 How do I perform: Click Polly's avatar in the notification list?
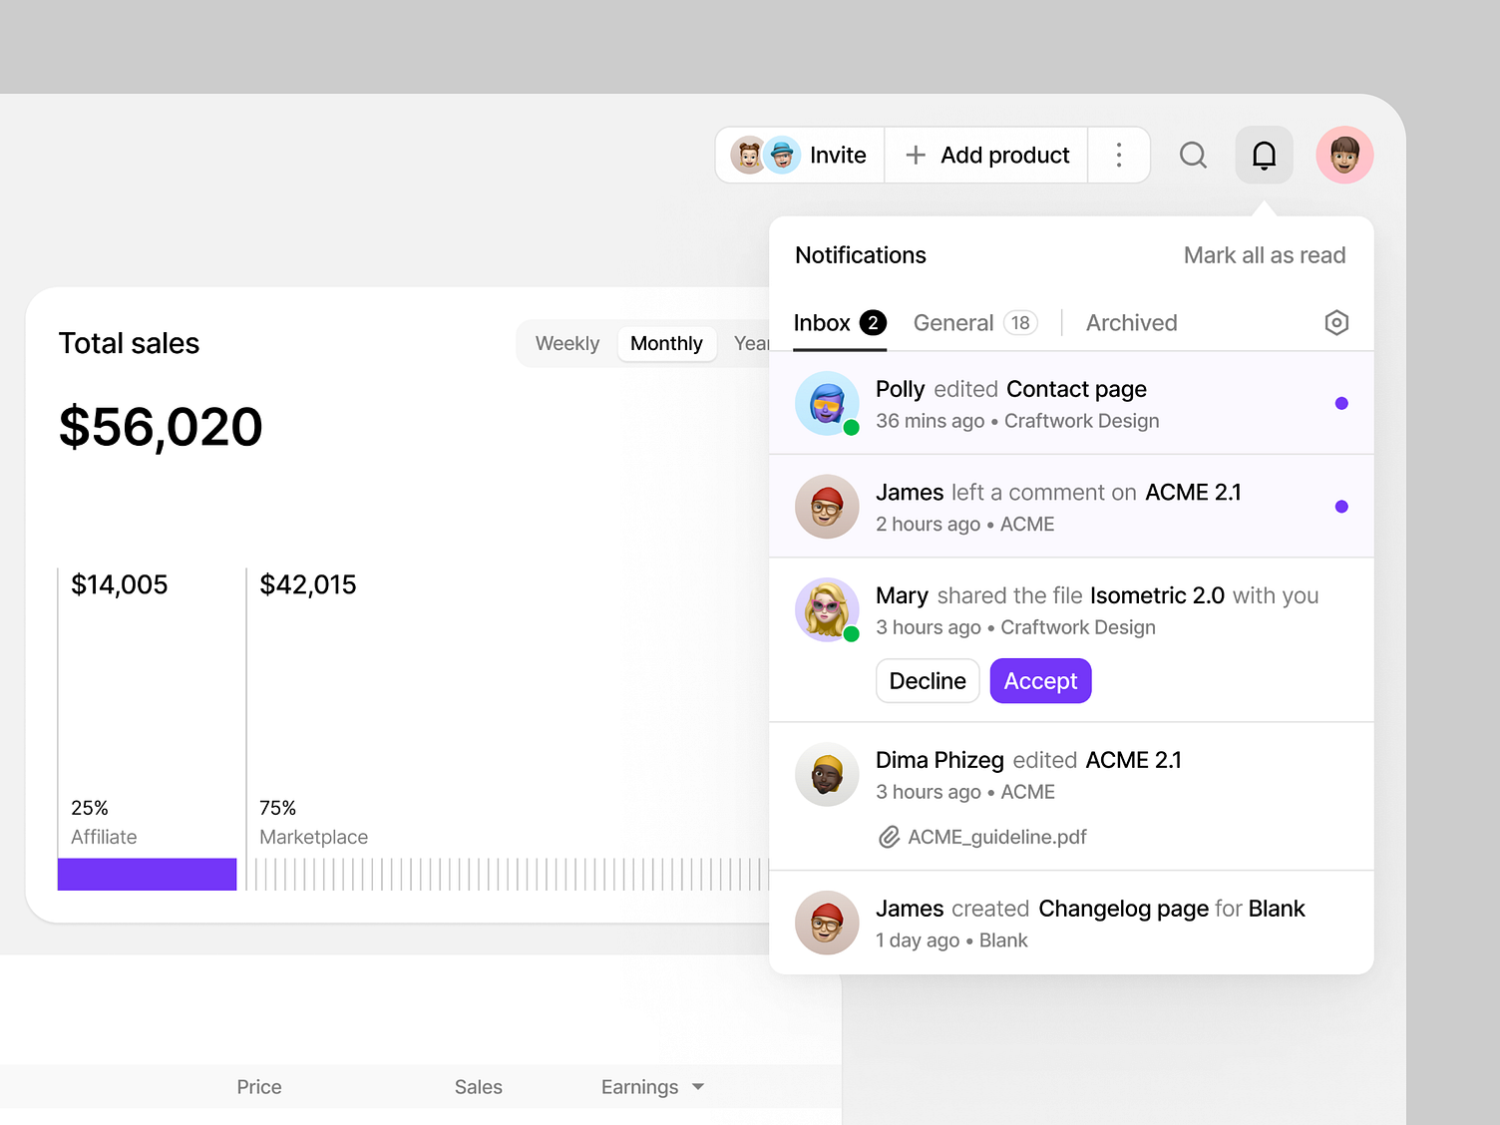[827, 403]
